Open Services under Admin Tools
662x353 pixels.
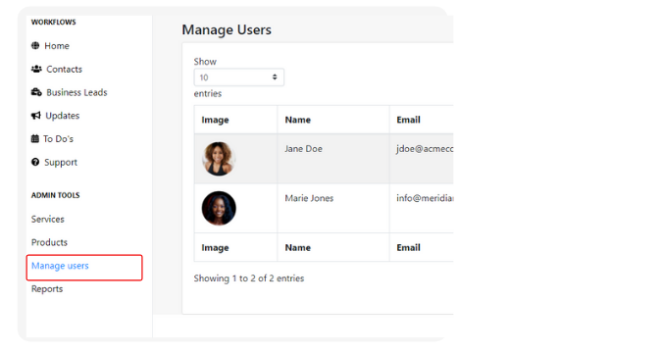(48, 219)
